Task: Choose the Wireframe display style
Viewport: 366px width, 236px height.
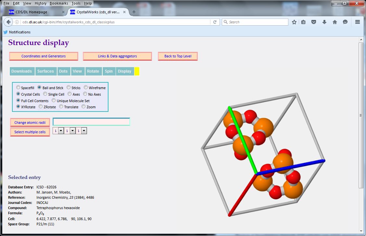Action: (86, 87)
